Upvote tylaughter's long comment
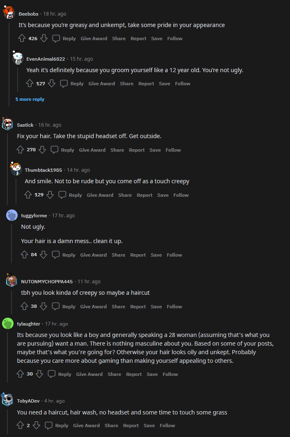The height and width of the screenshot is (437, 290). pos(21,374)
